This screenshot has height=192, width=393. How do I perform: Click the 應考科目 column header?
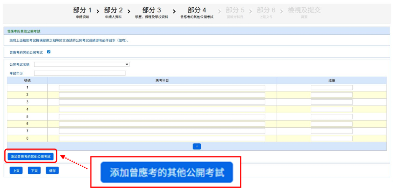162,80
